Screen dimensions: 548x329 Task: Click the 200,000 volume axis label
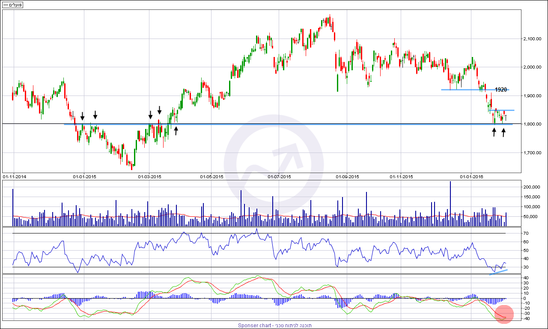[x=532, y=187]
